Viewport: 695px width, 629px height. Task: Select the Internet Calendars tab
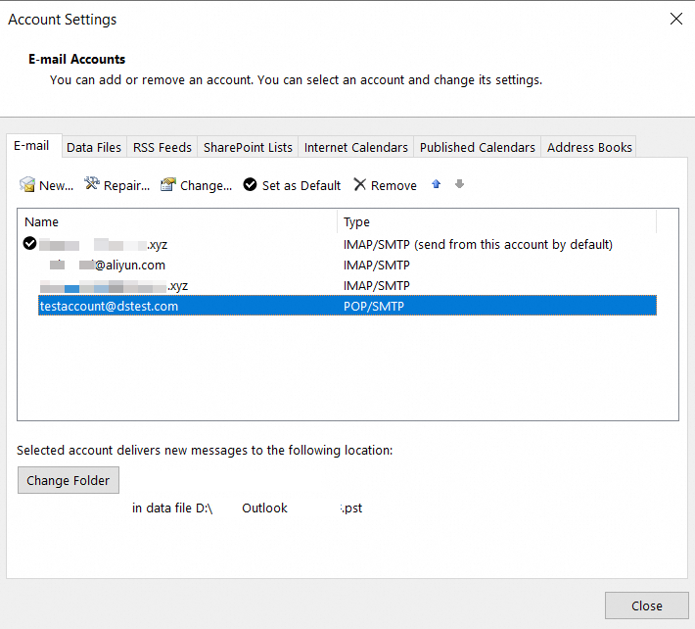coord(356,147)
